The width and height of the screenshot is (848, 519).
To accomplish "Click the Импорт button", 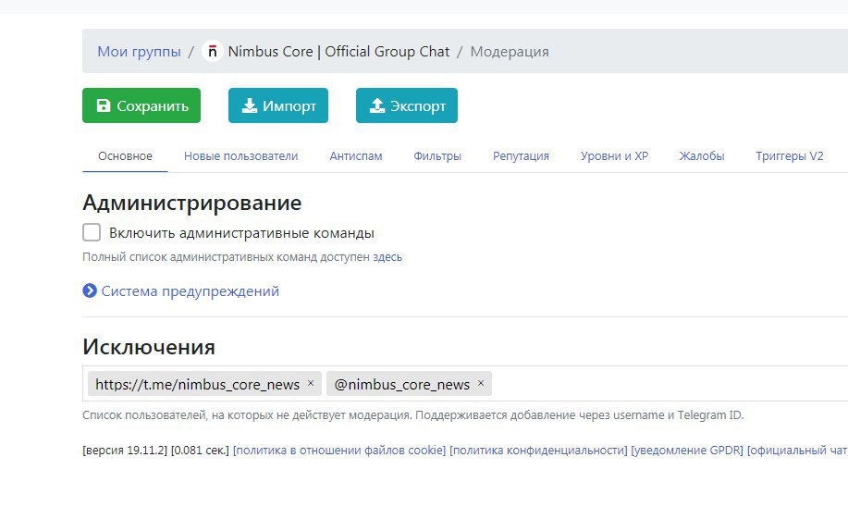I will [x=278, y=105].
